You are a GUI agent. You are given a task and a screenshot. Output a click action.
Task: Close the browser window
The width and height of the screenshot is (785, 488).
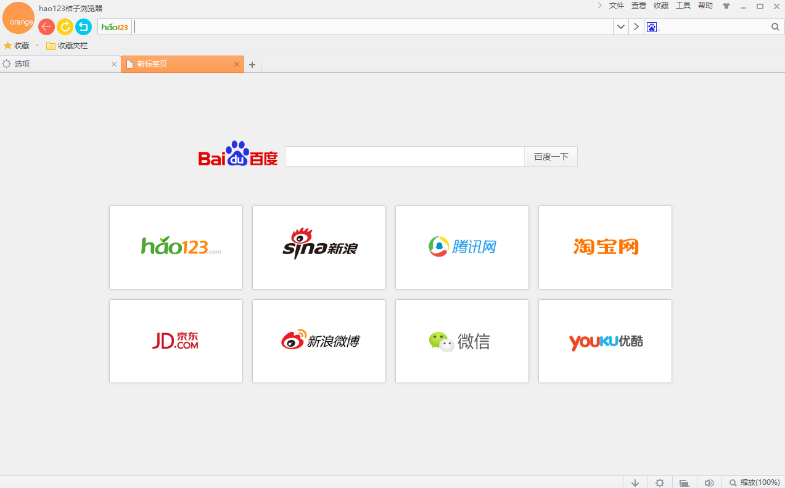776,6
